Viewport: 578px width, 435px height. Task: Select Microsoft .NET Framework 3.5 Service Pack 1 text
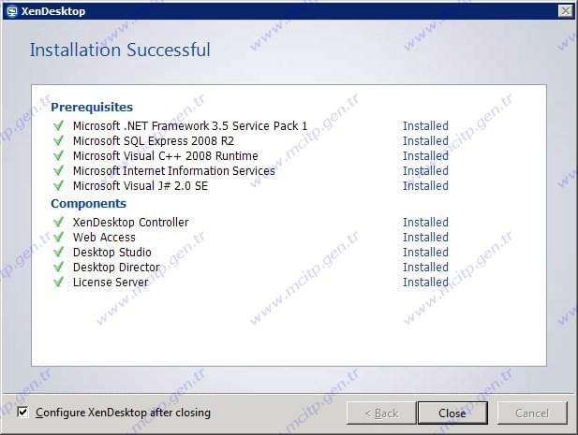pyautogui.click(x=190, y=126)
